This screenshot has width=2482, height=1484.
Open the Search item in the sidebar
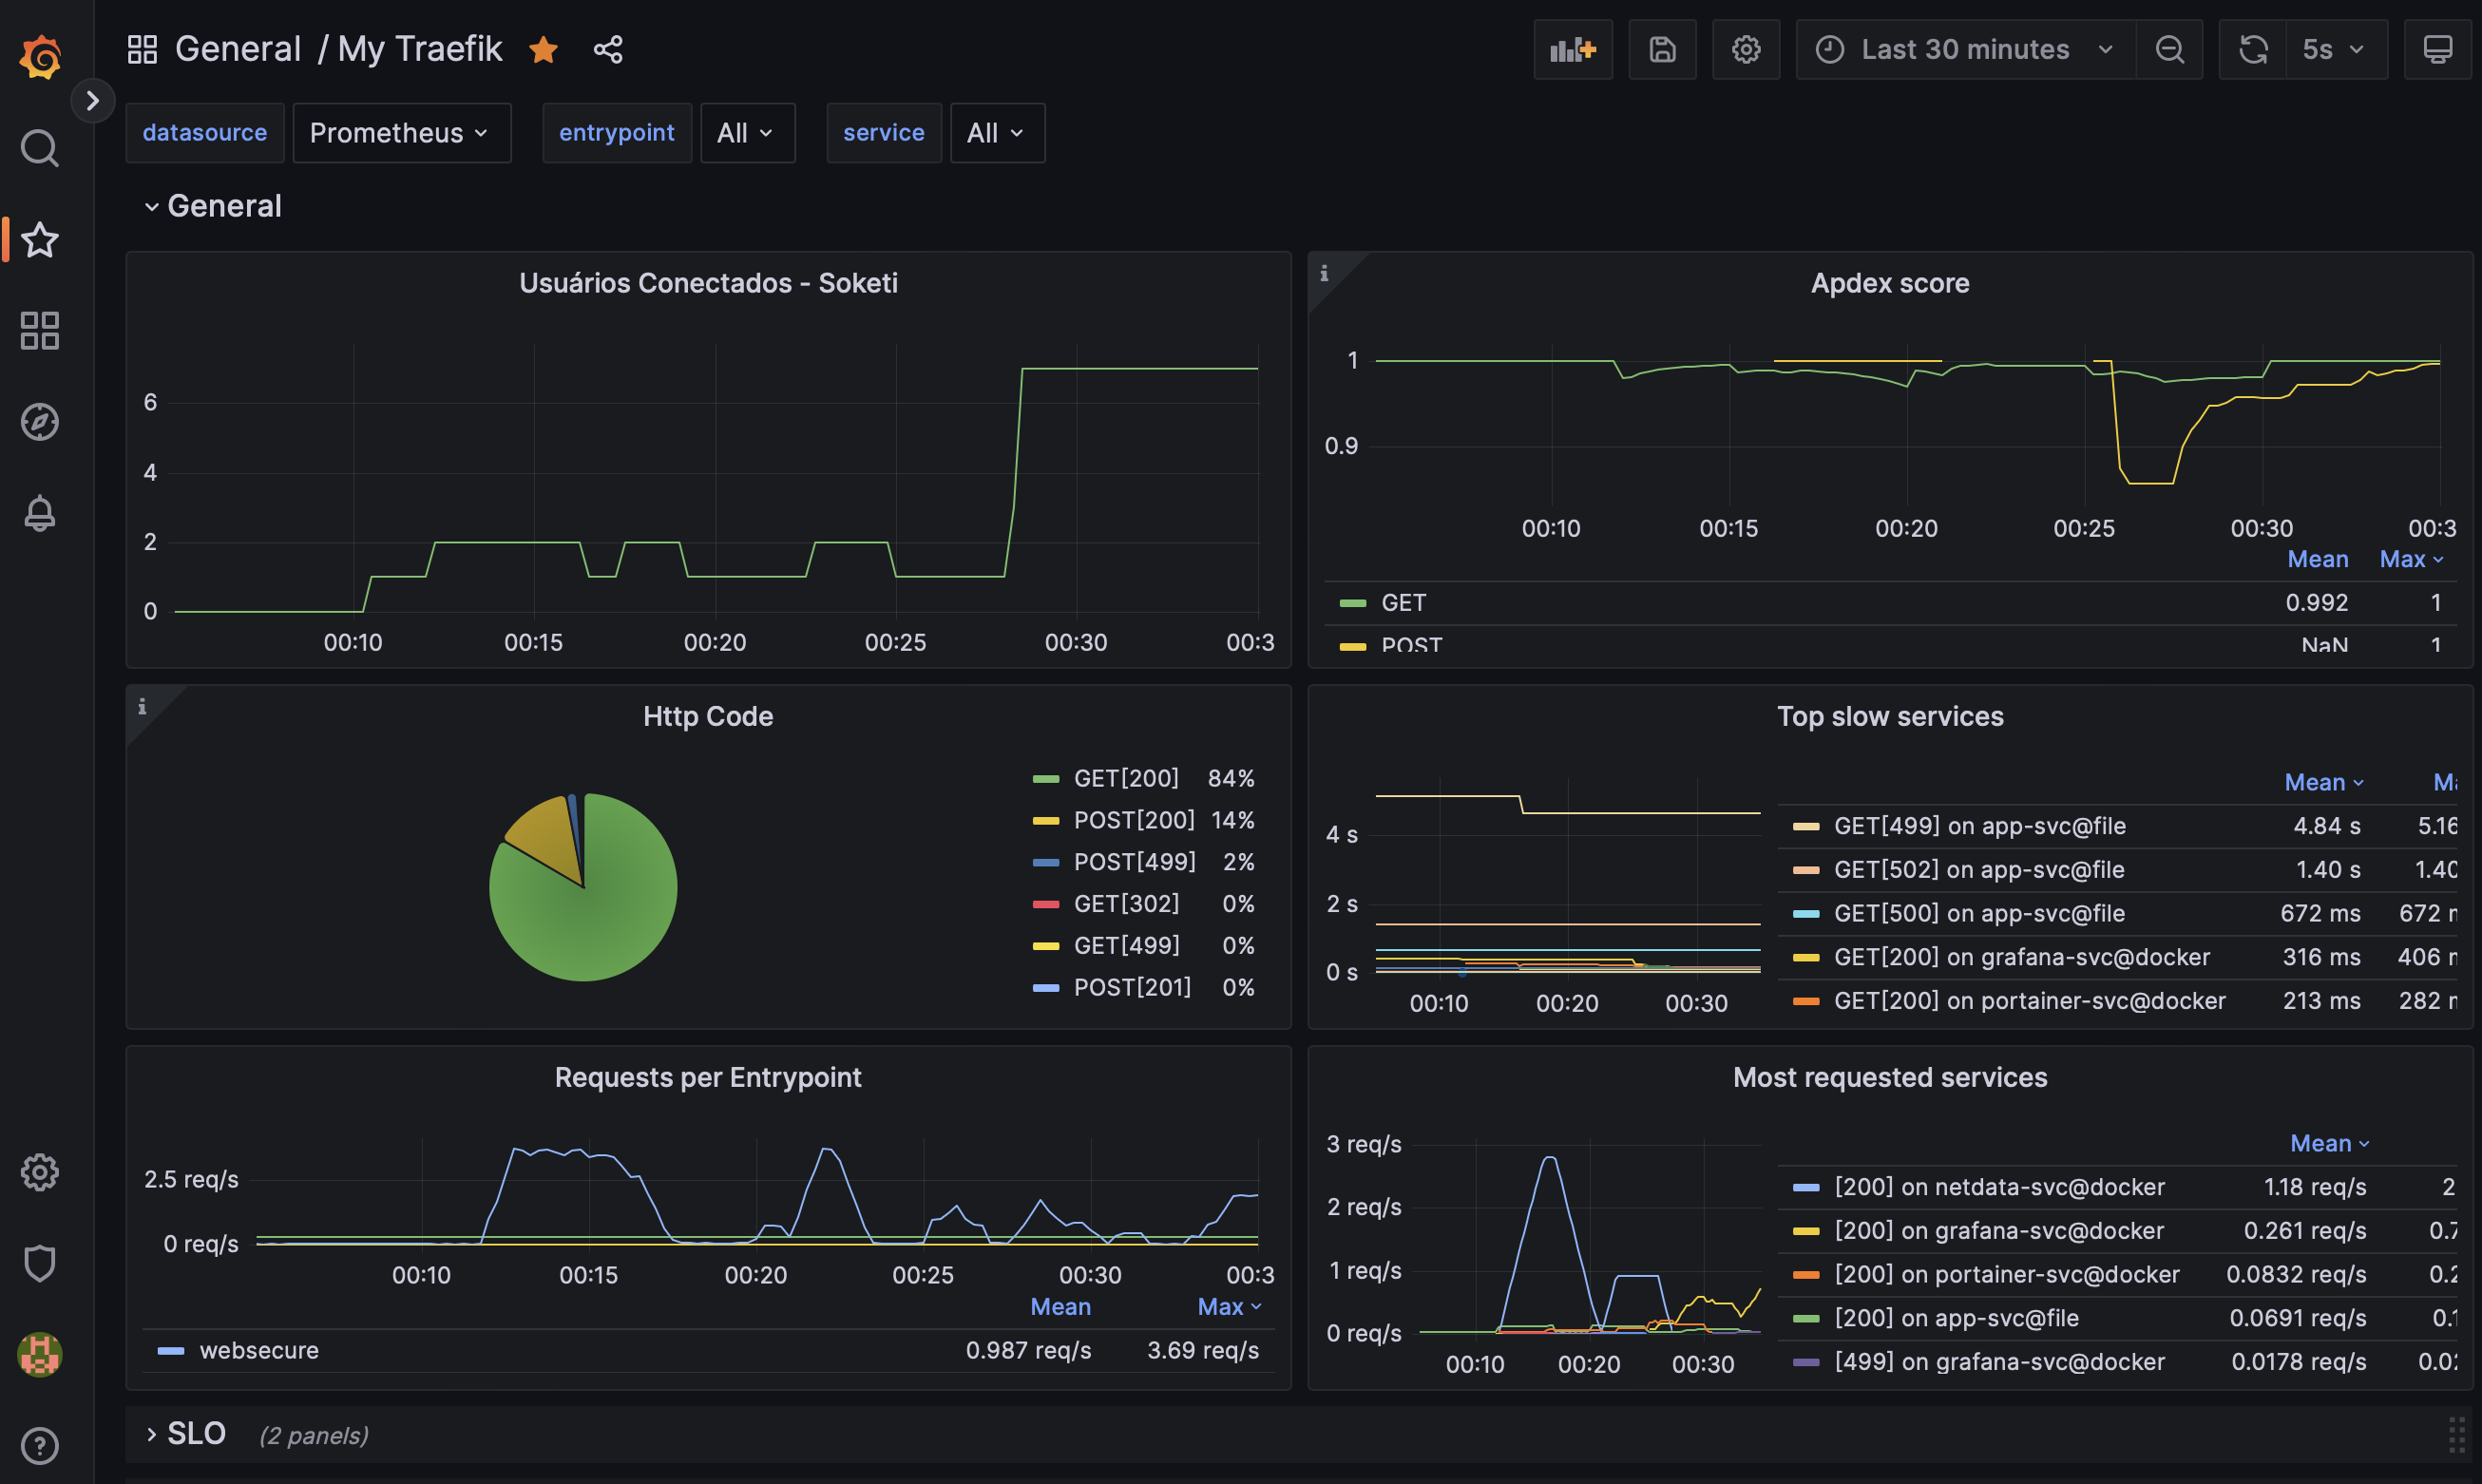[40, 149]
